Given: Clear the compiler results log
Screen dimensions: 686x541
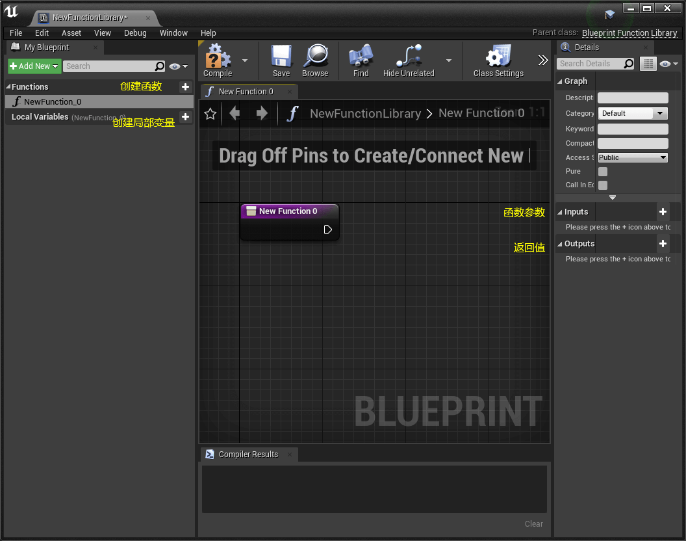Looking at the screenshot, I should coord(534,524).
